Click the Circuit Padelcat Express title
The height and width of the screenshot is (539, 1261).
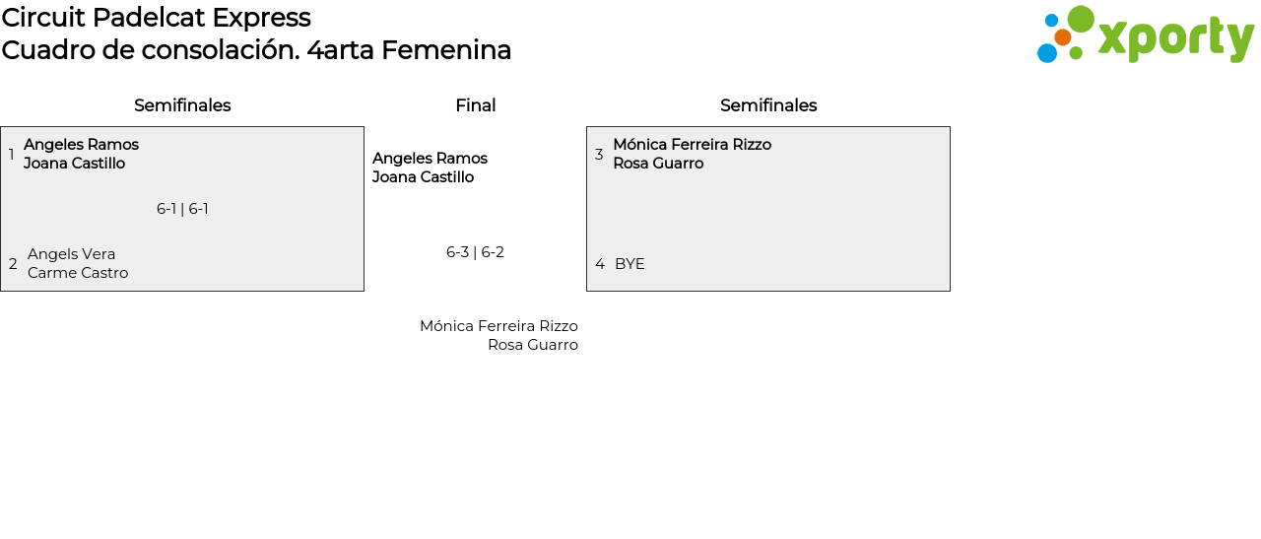point(156,18)
